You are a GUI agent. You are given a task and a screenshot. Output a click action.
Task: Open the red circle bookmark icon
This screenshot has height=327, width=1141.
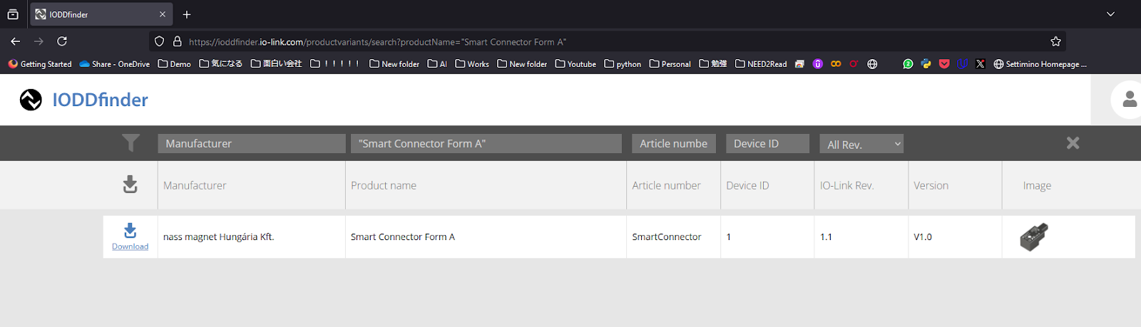tap(854, 64)
